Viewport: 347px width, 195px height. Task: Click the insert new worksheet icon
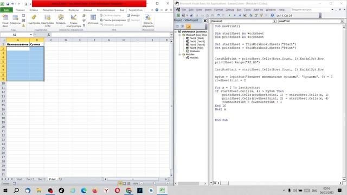coord(60,179)
